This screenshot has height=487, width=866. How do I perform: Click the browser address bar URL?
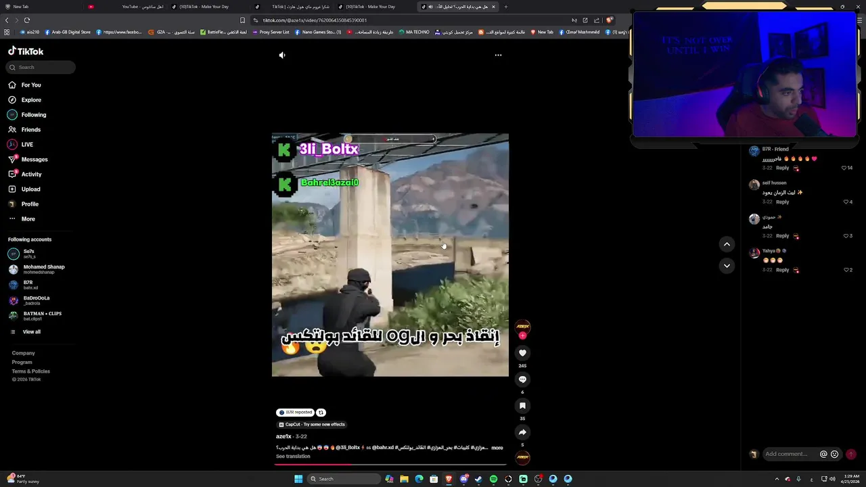click(x=315, y=20)
